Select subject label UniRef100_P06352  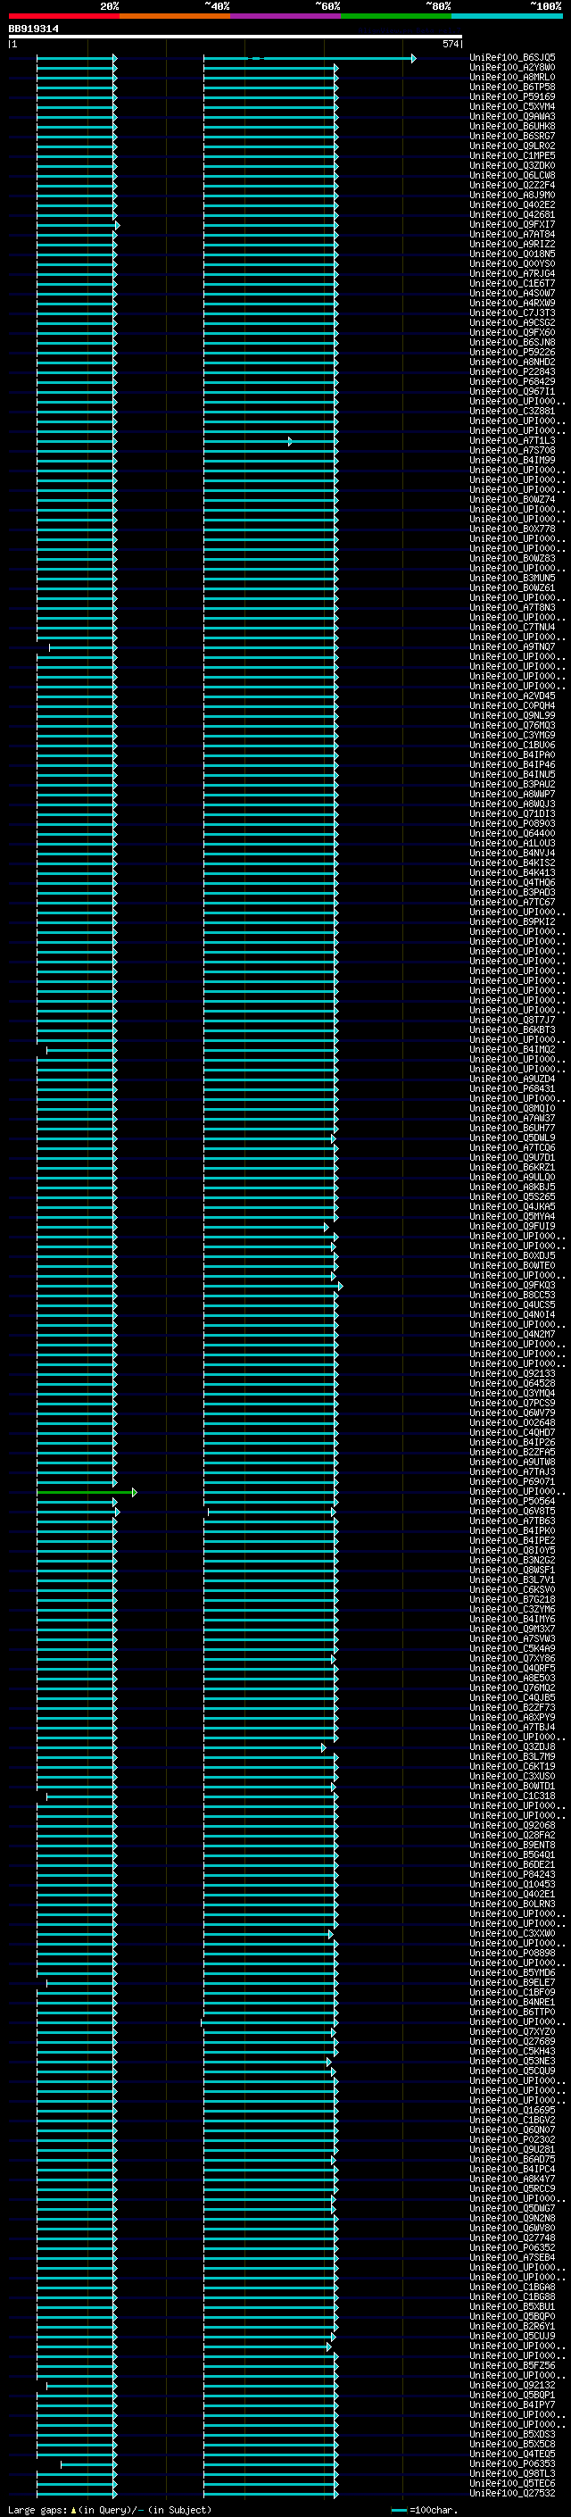pos(512,2248)
